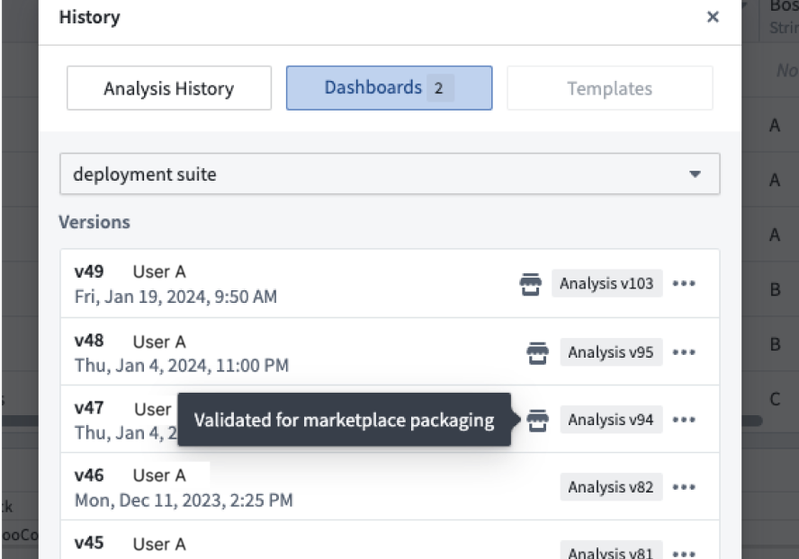Select version v49 in the list
Screen dimensions: 799x559
tap(390, 284)
